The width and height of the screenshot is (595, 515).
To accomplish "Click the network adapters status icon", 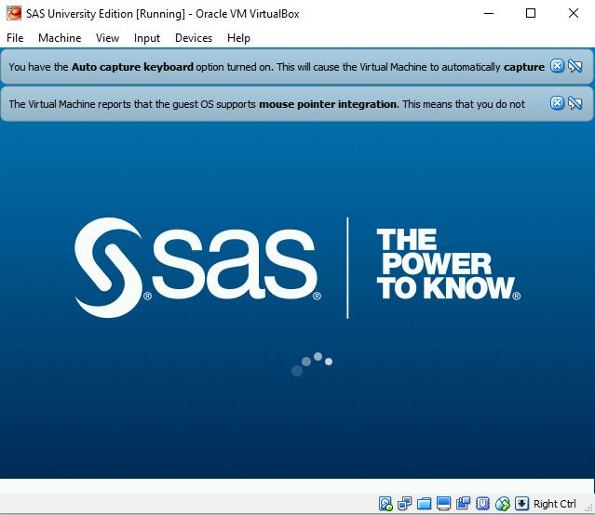I will (x=404, y=504).
